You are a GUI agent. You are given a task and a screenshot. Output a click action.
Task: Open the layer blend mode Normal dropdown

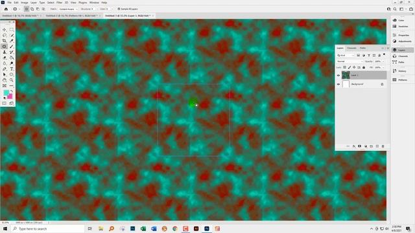350,61
